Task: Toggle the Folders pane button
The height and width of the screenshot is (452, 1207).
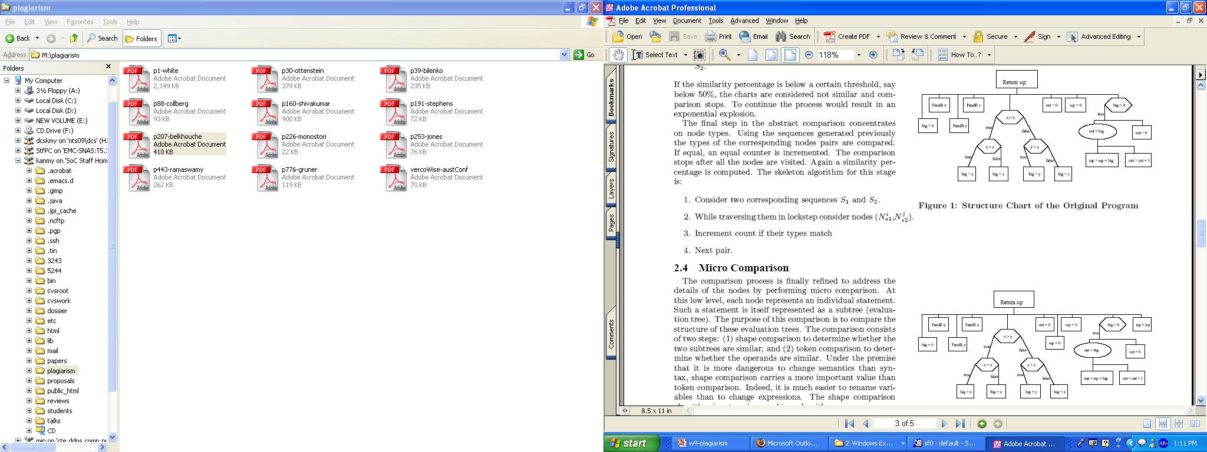Action: click(141, 38)
